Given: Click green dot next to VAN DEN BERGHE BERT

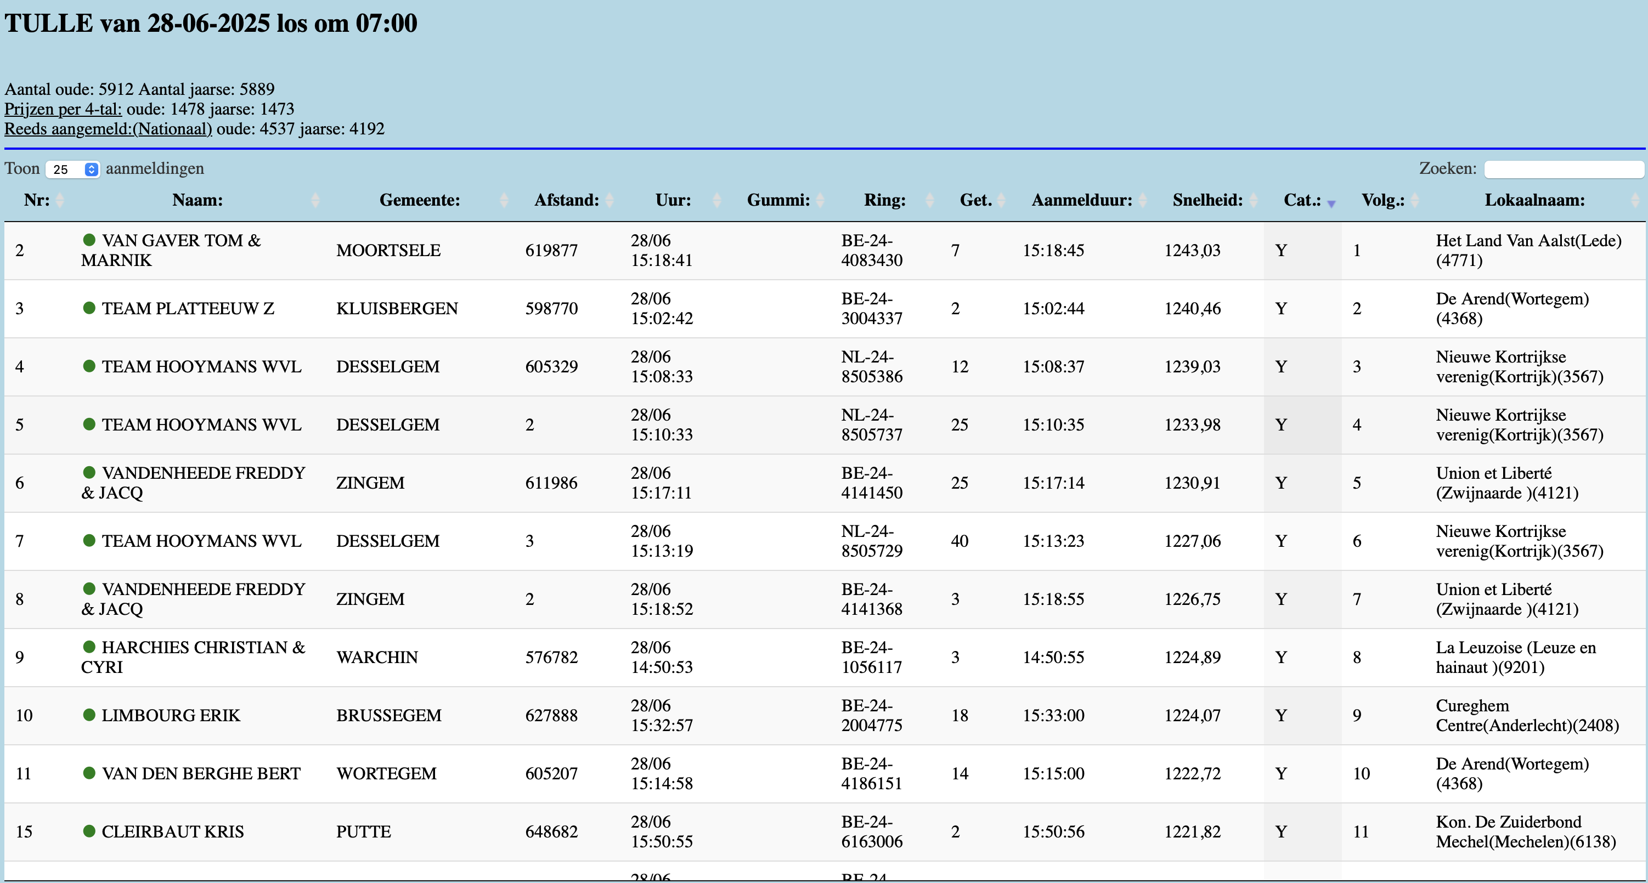Looking at the screenshot, I should (x=89, y=773).
